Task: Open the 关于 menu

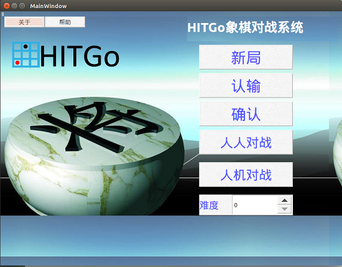Action: click(24, 22)
